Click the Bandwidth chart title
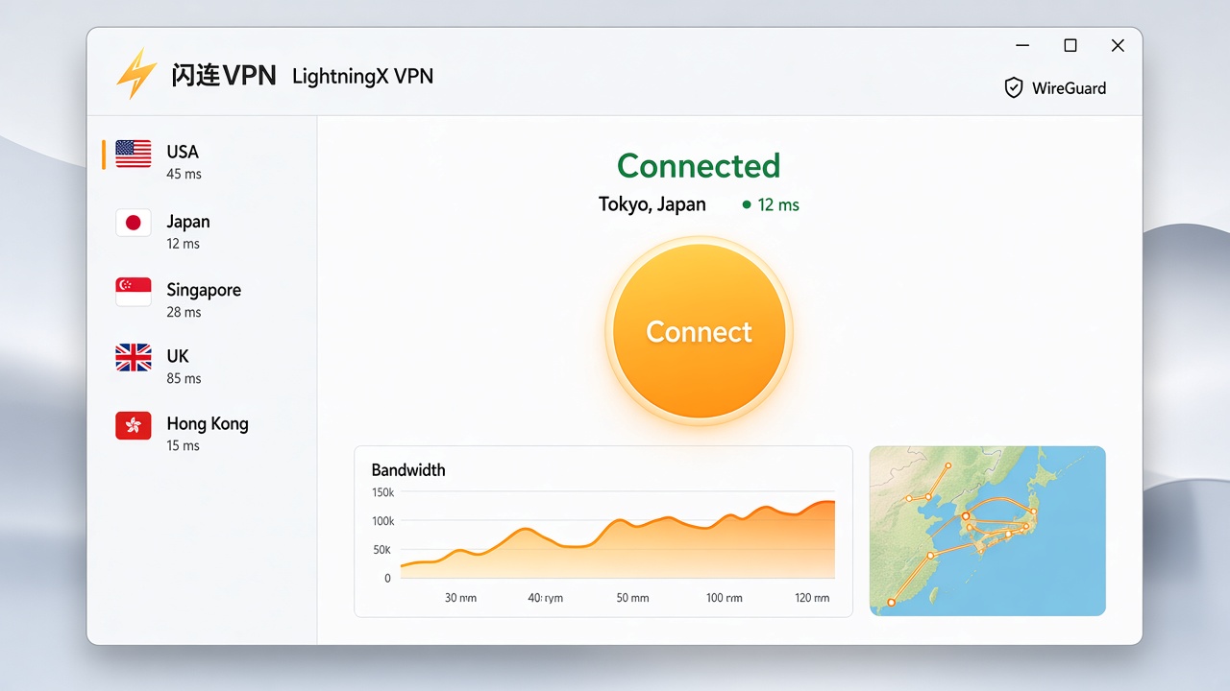The width and height of the screenshot is (1230, 691). click(x=408, y=470)
